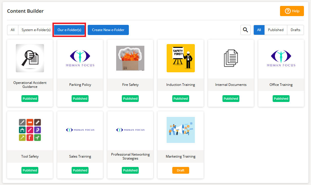Select the All status filter
The width and height of the screenshot is (311, 185).
click(x=259, y=30)
